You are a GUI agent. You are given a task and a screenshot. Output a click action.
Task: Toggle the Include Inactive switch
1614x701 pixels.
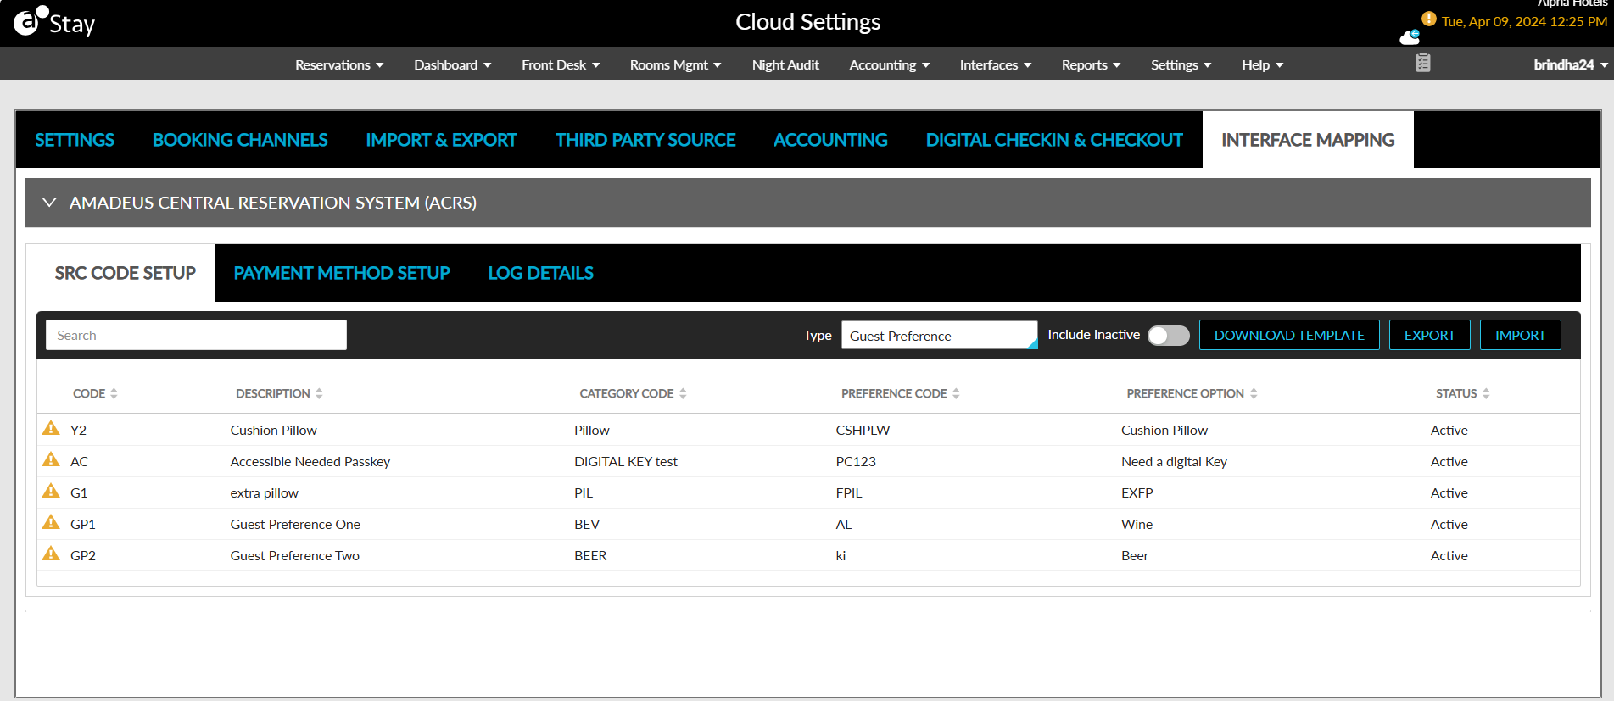click(x=1168, y=336)
